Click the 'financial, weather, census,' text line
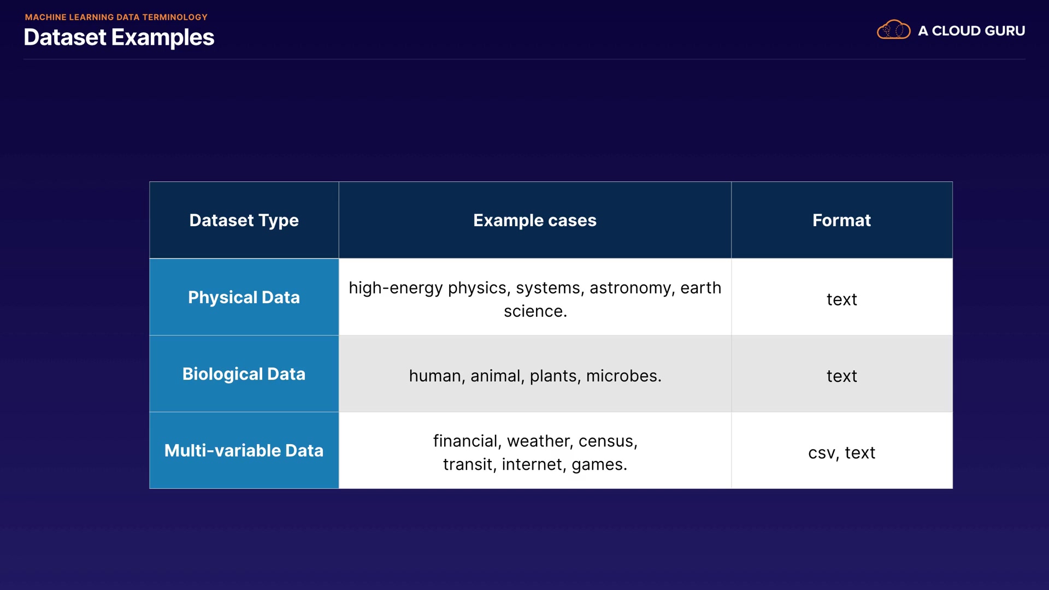This screenshot has width=1049, height=590. pos(535,441)
